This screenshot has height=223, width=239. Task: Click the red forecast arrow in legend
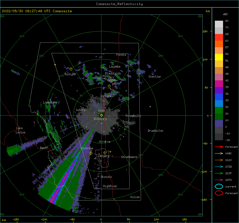219,147
